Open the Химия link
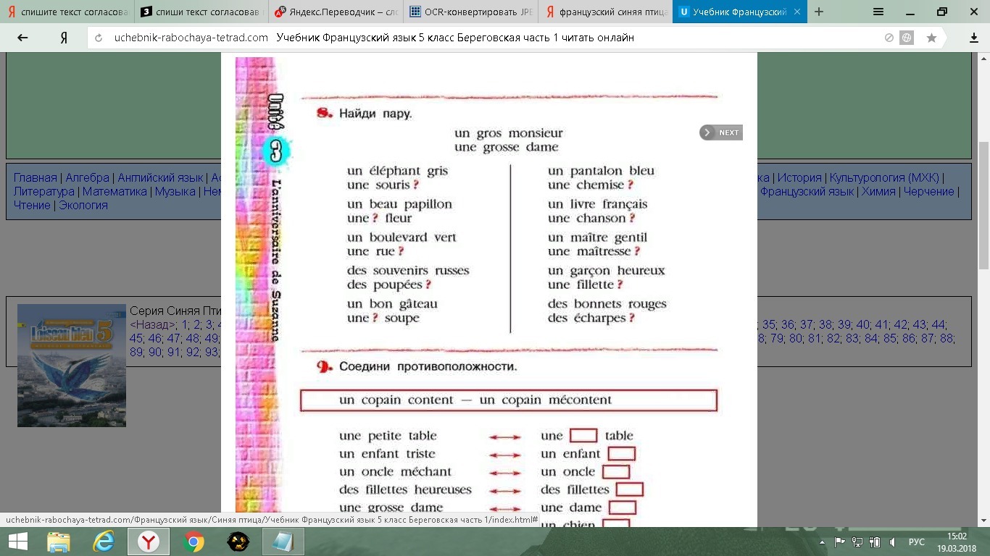Viewport: 990px width, 556px height. pyautogui.click(x=878, y=191)
